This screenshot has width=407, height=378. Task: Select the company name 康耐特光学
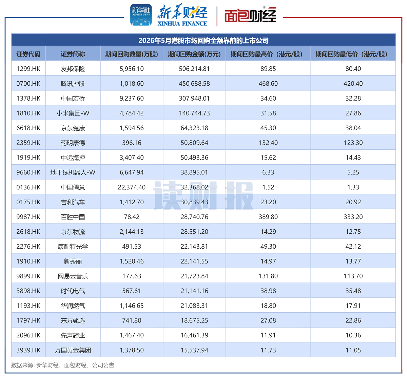73,247
